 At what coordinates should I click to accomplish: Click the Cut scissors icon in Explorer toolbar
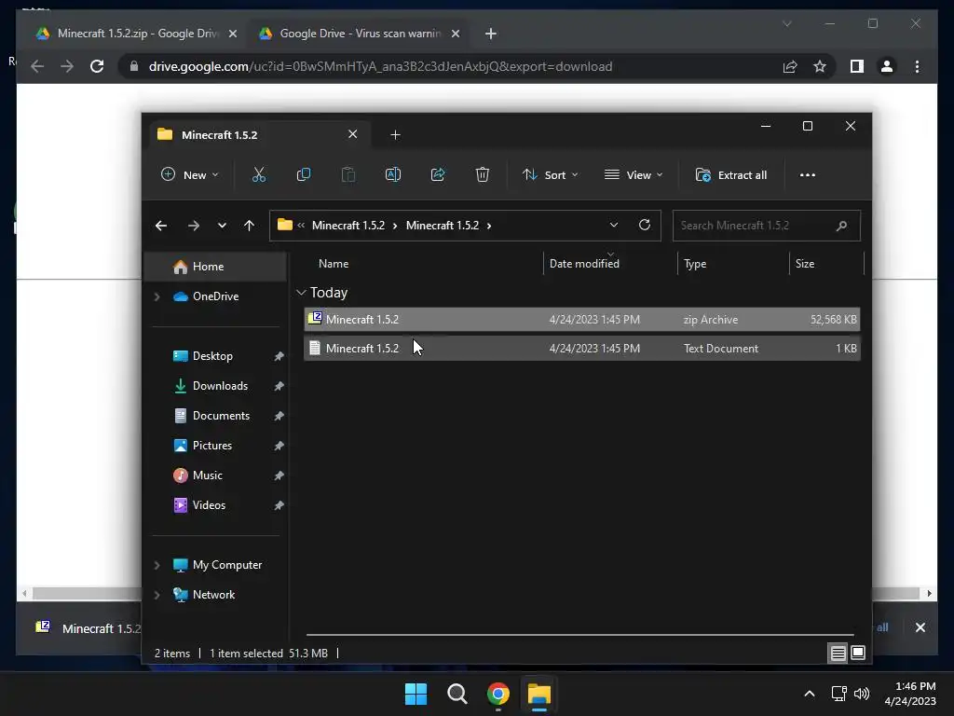pyautogui.click(x=259, y=174)
